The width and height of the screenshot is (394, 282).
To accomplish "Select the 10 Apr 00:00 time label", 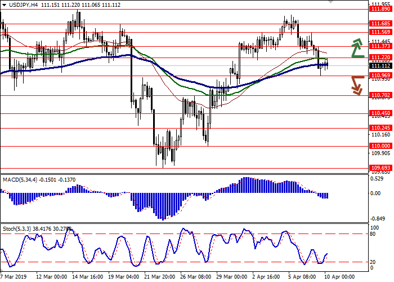I will pos(338,277).
